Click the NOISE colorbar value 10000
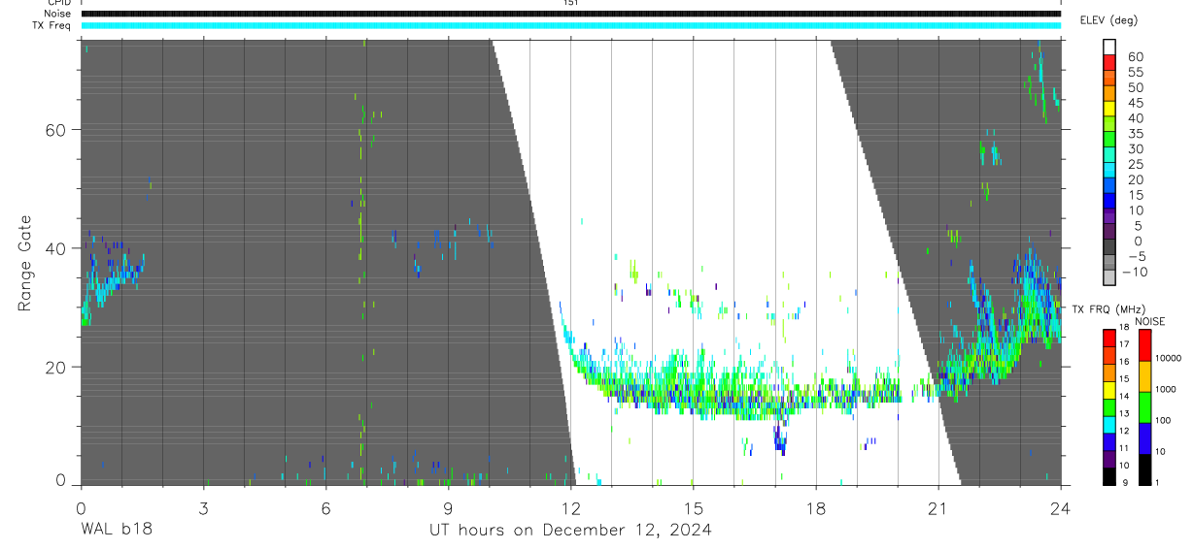The height and width of the screenshot is (550, 1193). tap(1169, 358)
